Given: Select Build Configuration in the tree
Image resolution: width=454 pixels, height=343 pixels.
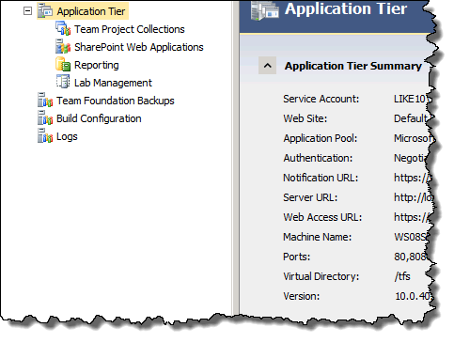Looking at the screenshot, I should coord(99,118).
